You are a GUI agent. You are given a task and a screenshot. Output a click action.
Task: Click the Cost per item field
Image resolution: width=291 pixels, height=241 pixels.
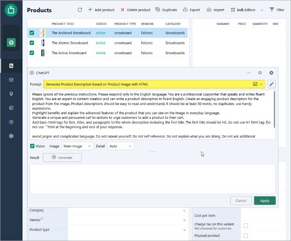pyautogui.click(x=263, y=215)
